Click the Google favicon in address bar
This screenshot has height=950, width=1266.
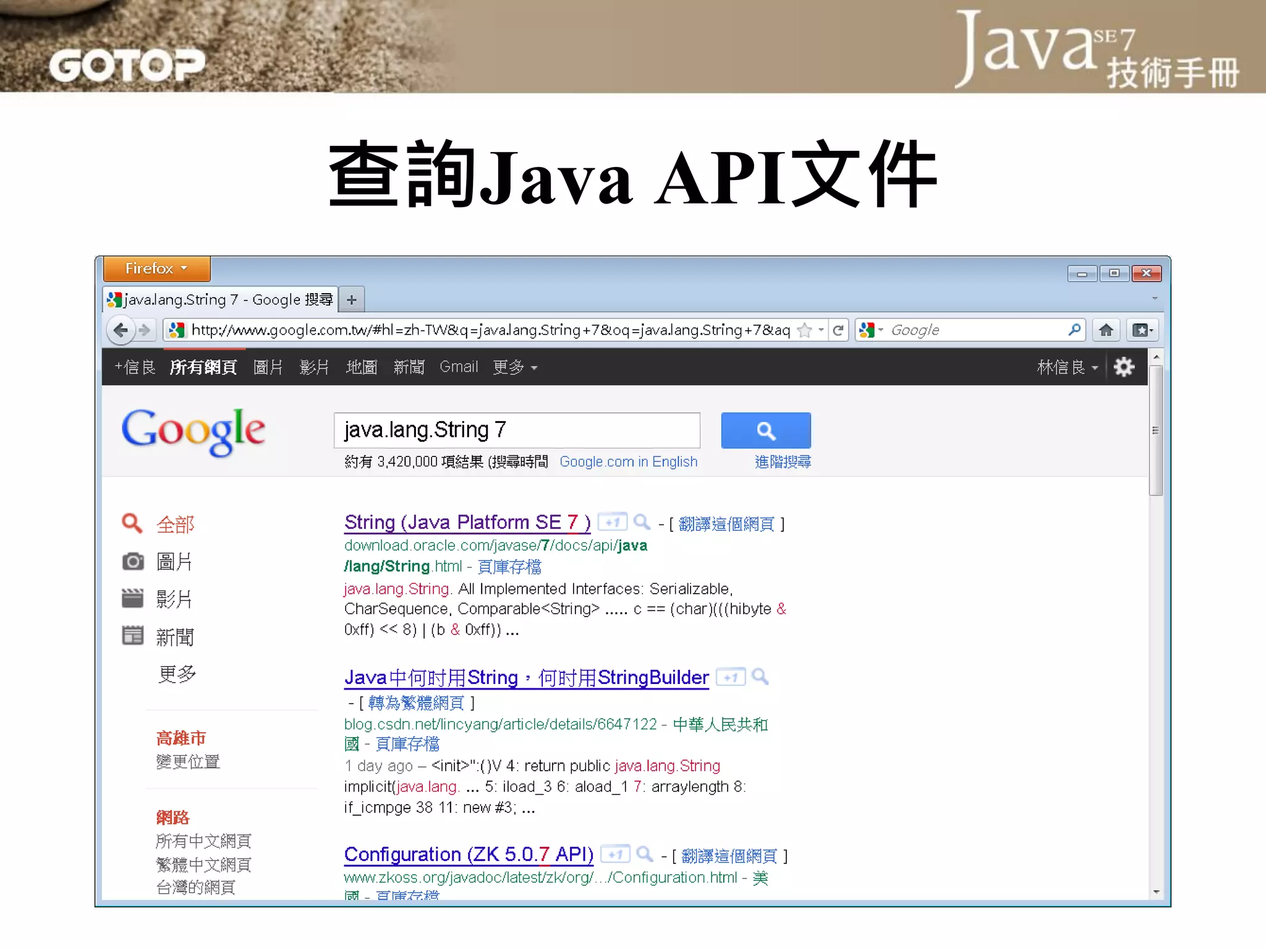(x=177, y=330)
